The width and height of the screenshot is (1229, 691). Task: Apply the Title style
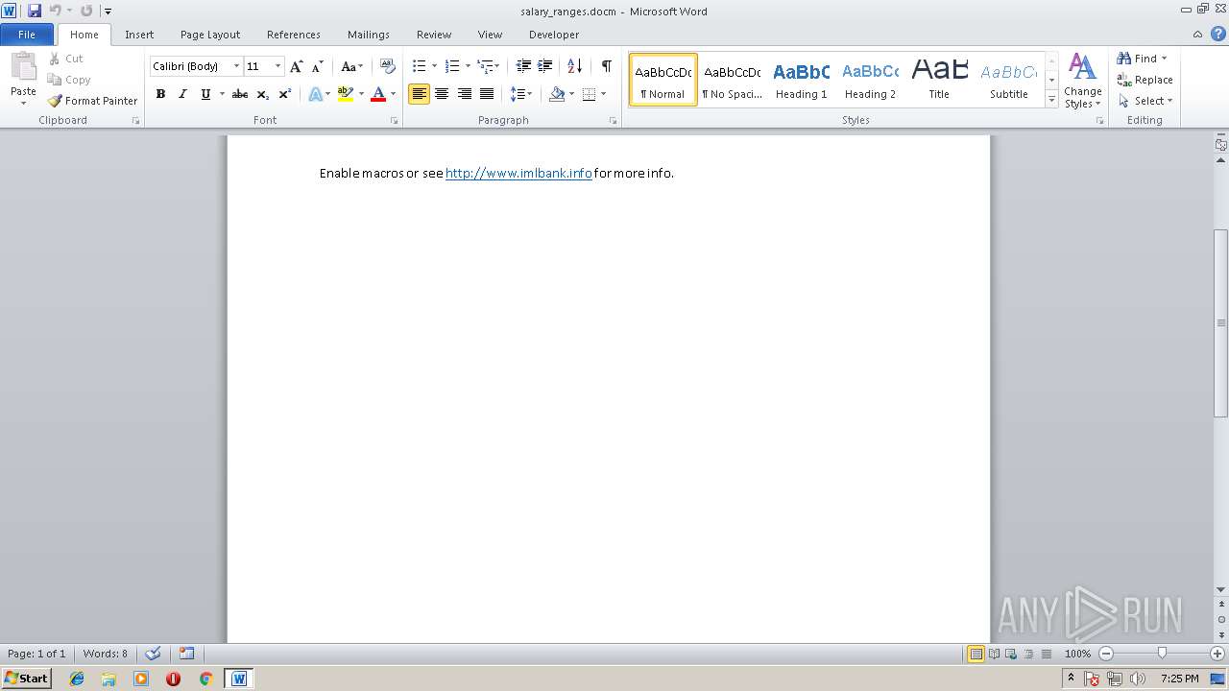click(x=939, y=80)
